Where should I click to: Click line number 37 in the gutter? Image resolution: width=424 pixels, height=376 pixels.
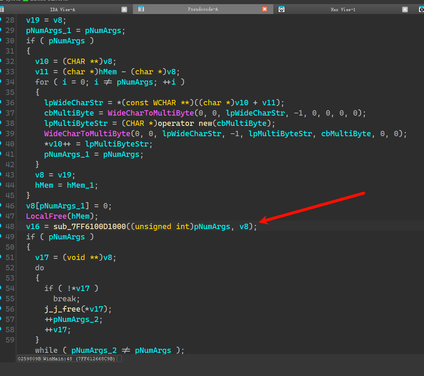pyautogui.click(x=10, y=113)
